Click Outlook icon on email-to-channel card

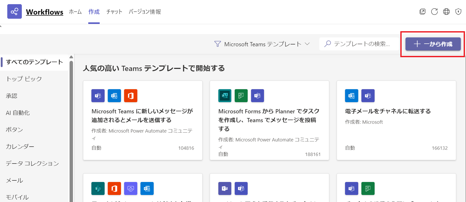tap(352, 96)
